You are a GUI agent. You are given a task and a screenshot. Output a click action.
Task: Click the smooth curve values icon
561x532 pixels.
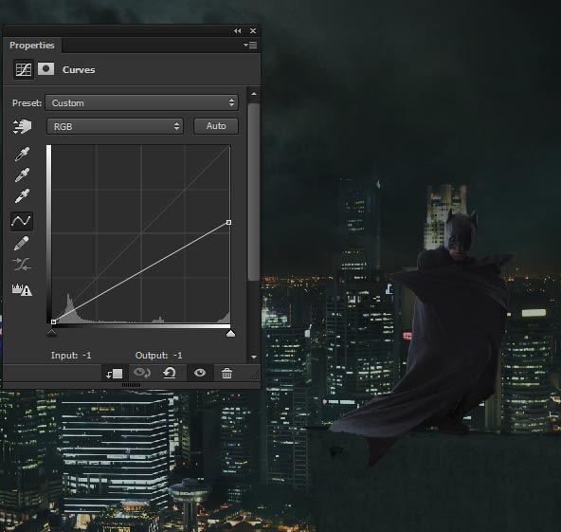click(x=22, y=265)
